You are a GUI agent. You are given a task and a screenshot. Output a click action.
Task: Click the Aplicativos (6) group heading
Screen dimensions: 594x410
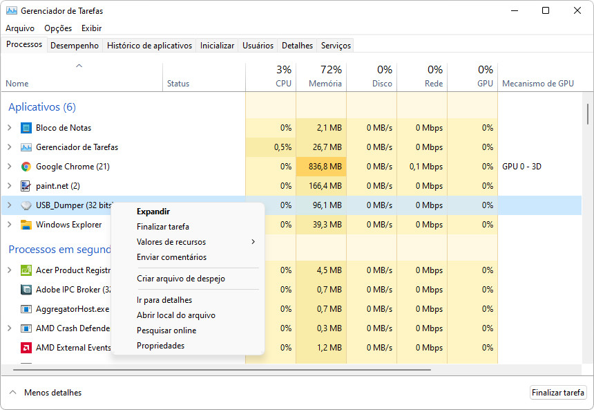tap(42, 107)
